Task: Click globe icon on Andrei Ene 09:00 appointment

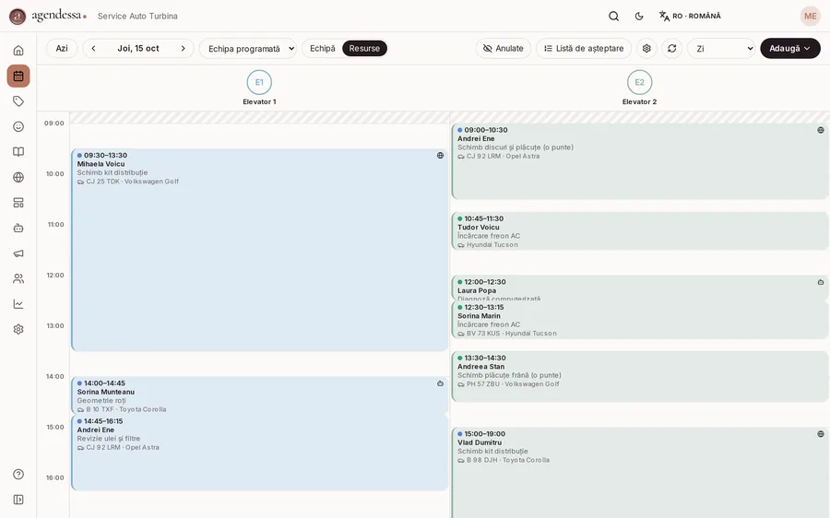Action: (x=821, y=130)
